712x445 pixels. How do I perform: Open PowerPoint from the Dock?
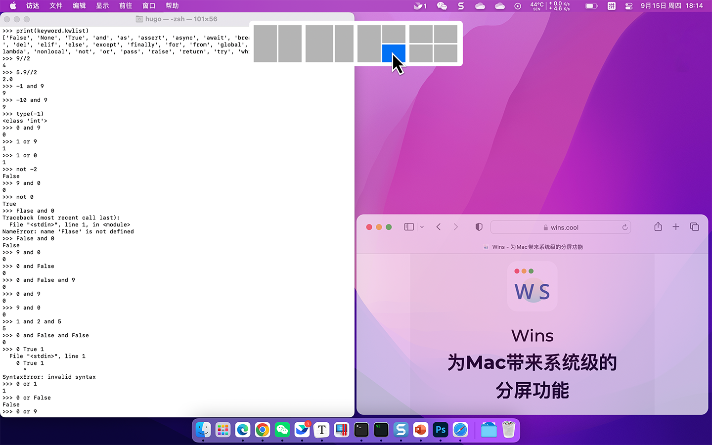[420, 430]
